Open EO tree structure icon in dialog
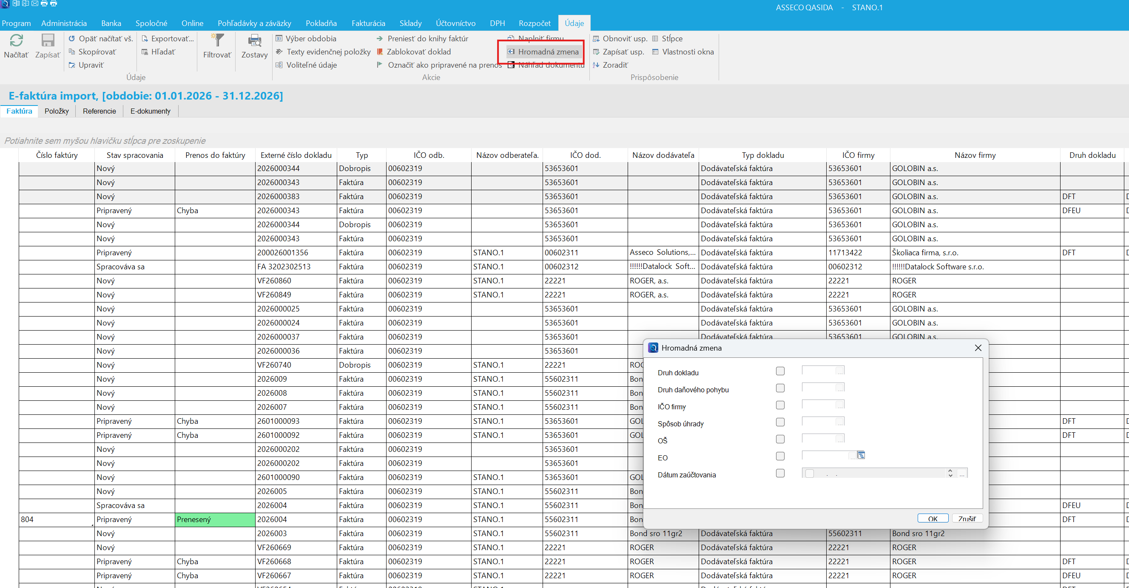The image size is (1129, 588). pos(861,456)
